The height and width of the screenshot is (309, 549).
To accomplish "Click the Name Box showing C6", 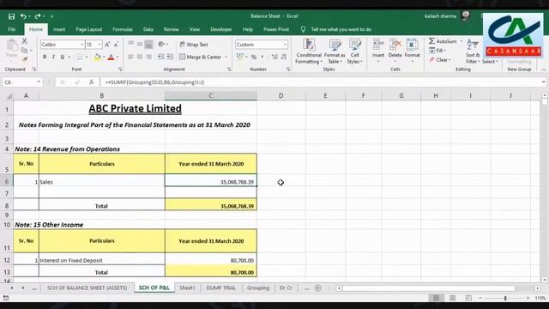I will click(21, 82).
